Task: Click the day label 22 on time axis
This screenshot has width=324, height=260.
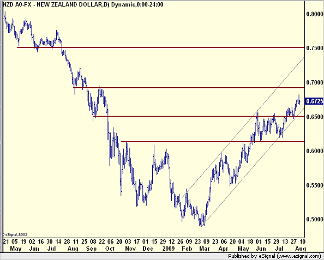Action: coord(102,241)
